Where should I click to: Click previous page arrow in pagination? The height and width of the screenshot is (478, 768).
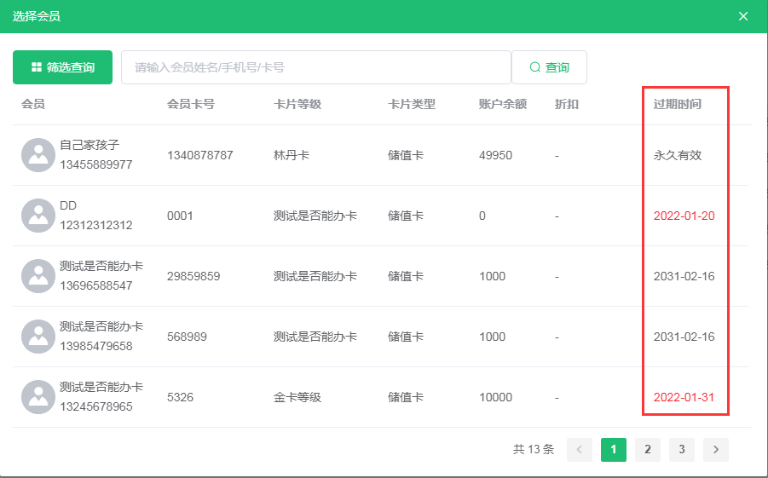click(580, 449)
